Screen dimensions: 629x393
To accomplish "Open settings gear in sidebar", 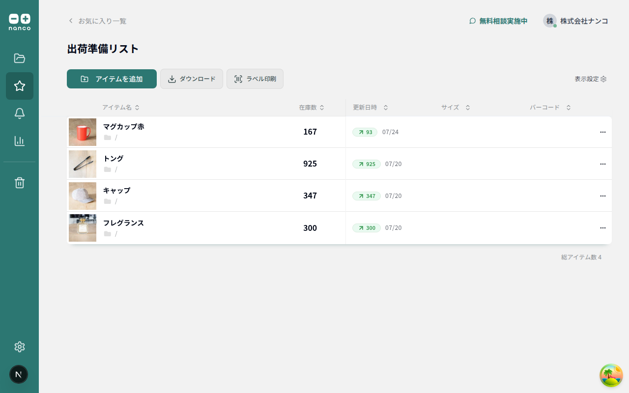I will (20, 347).
